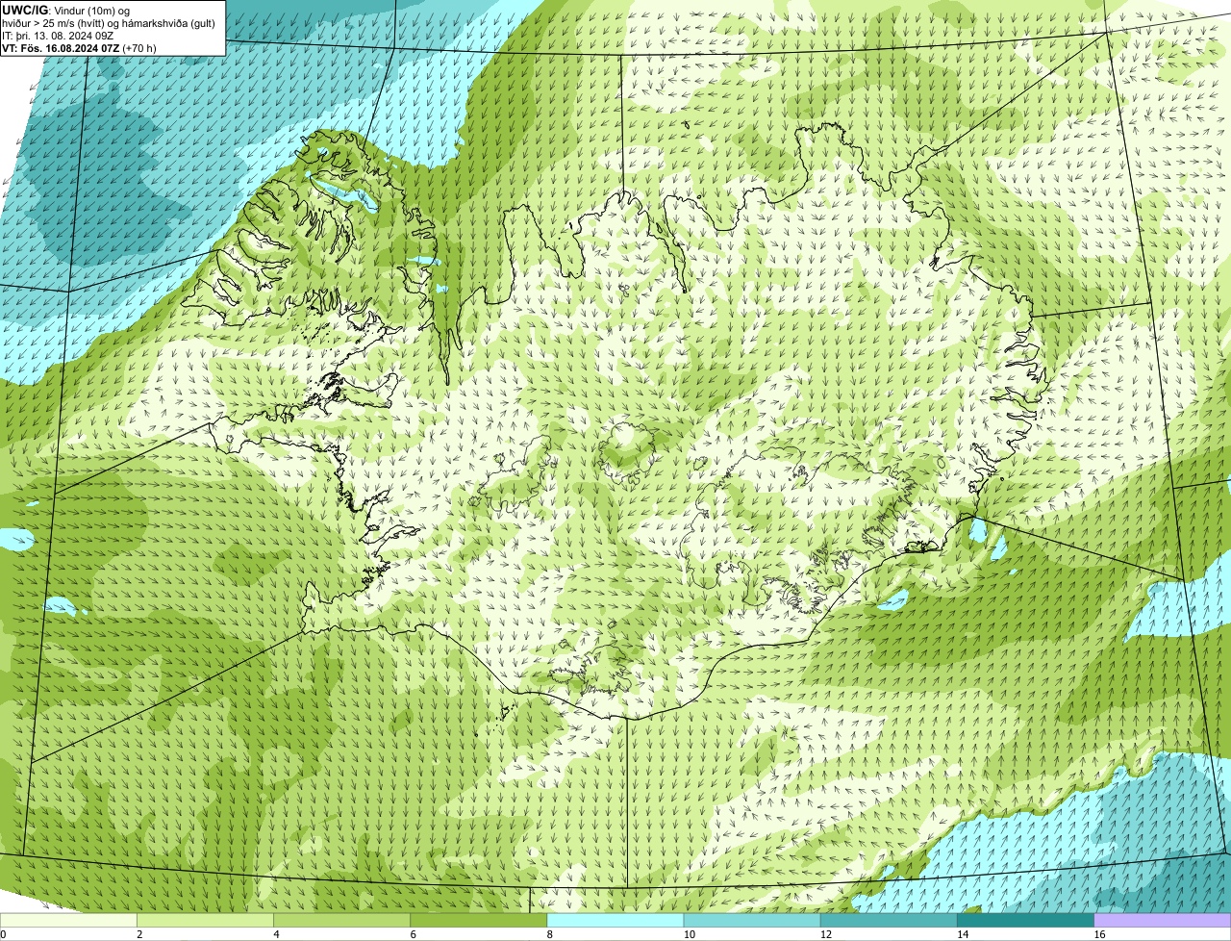This screenshot has height=941, width=1231.
Task: Click the 'hviður > 25 m/s (hvítt)' description line
Action: point(109,23)
